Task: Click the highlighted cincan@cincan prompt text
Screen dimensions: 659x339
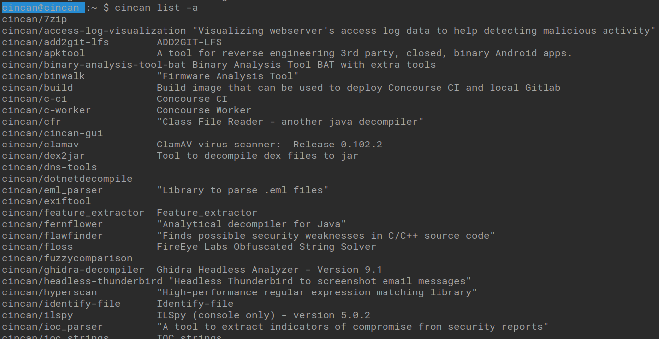Action: [43, 8]
